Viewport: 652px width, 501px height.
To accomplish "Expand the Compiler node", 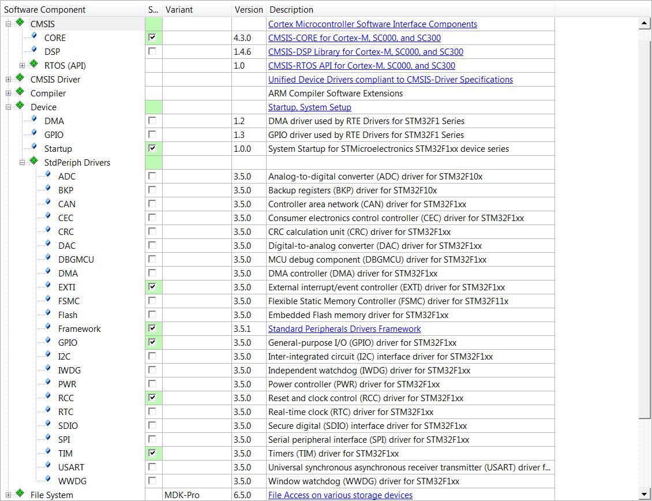I will pyautogui.click(x=8, y=93).
